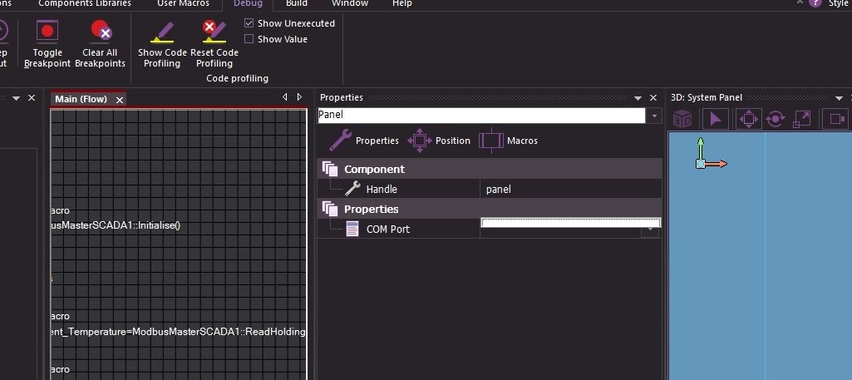This screenshot has height=380, width=852.
Task: Show Macros view in Properties pane
Action: (509, 141)
